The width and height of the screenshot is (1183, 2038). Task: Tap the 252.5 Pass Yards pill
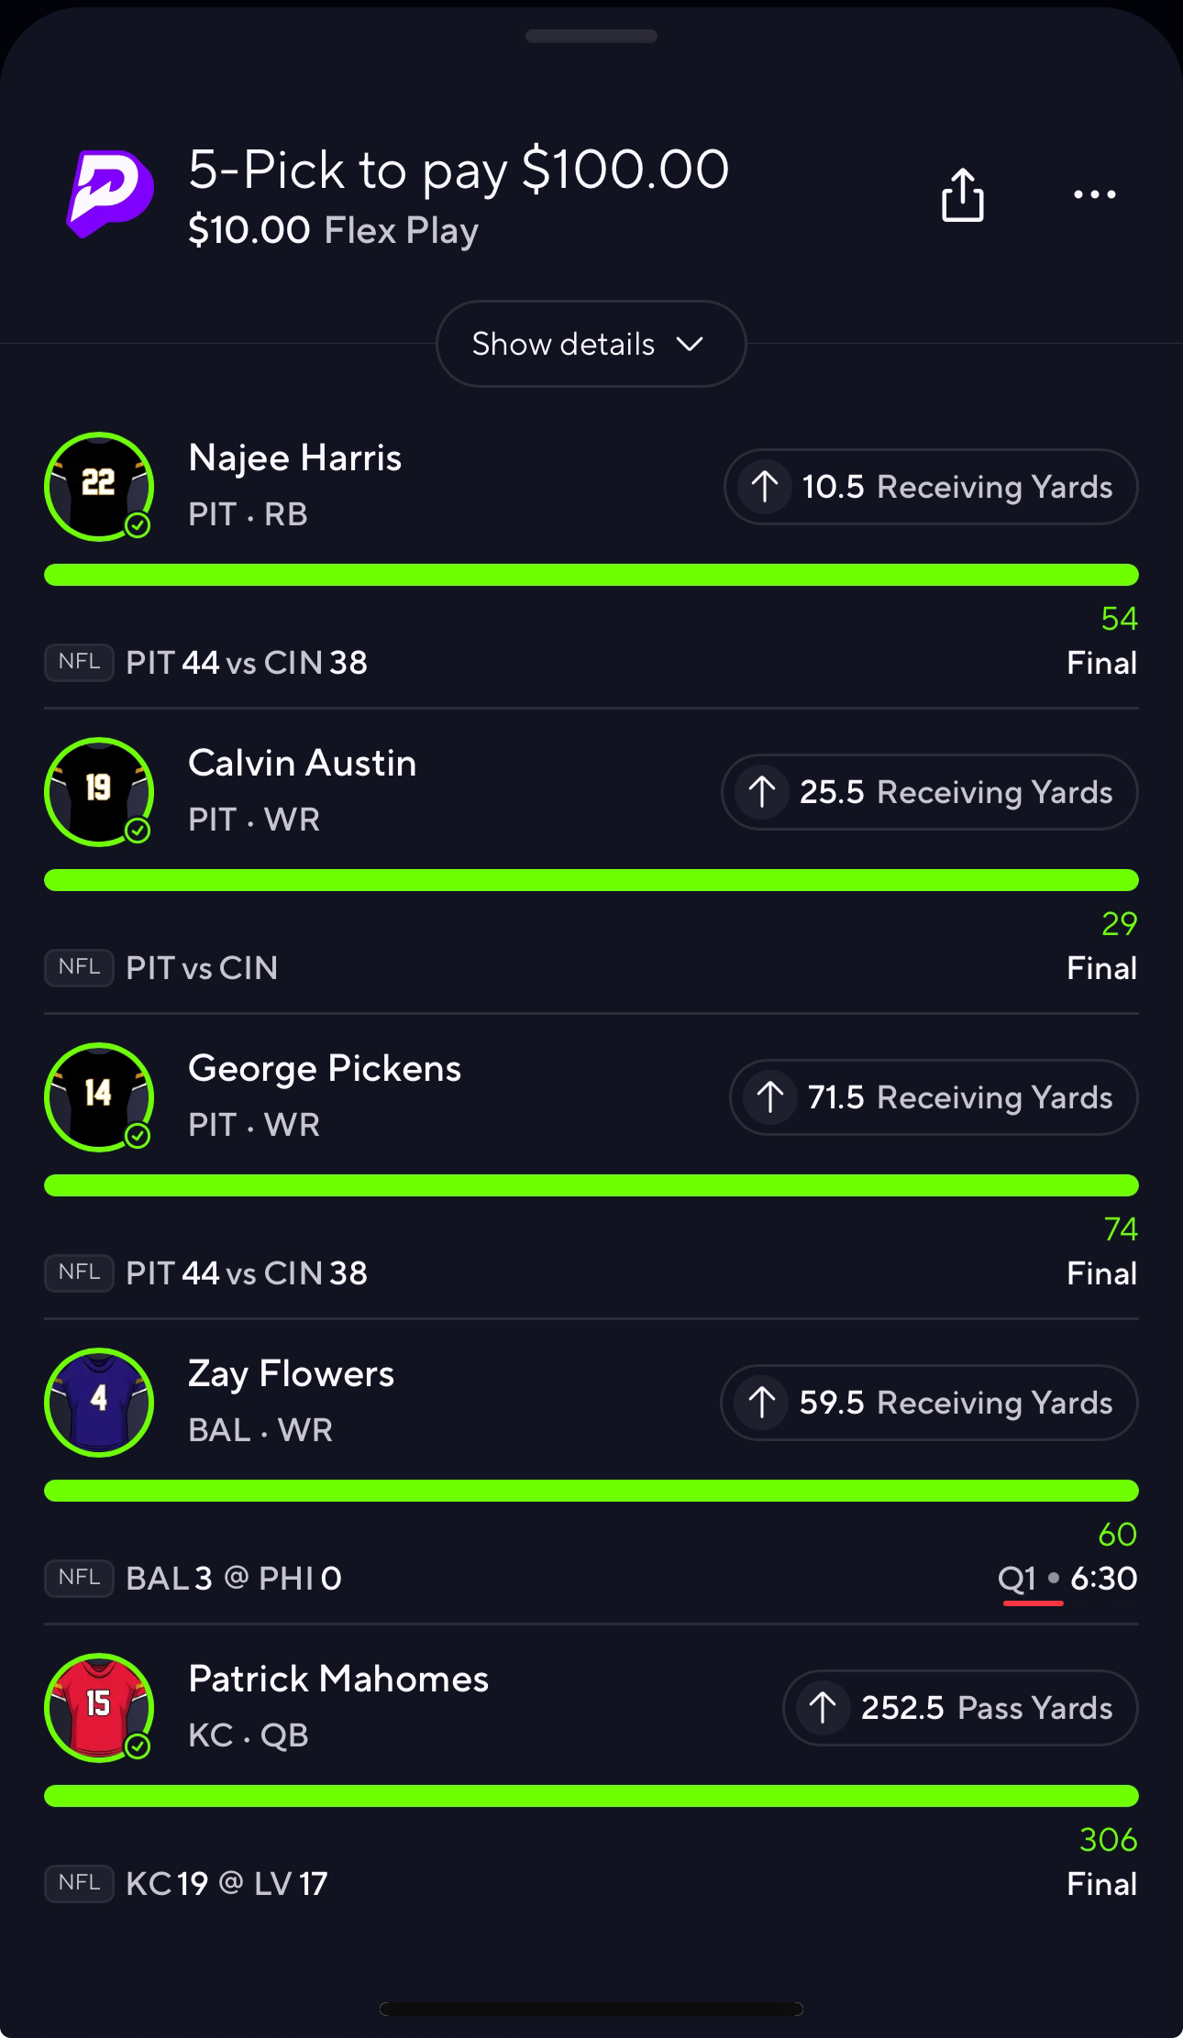tap(960, 1708)
